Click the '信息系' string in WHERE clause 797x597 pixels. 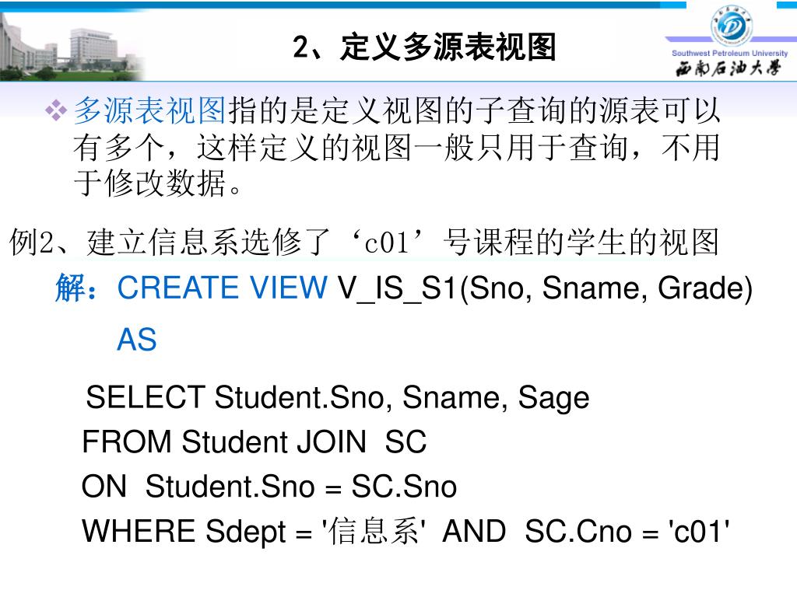(x=374, y=532)
